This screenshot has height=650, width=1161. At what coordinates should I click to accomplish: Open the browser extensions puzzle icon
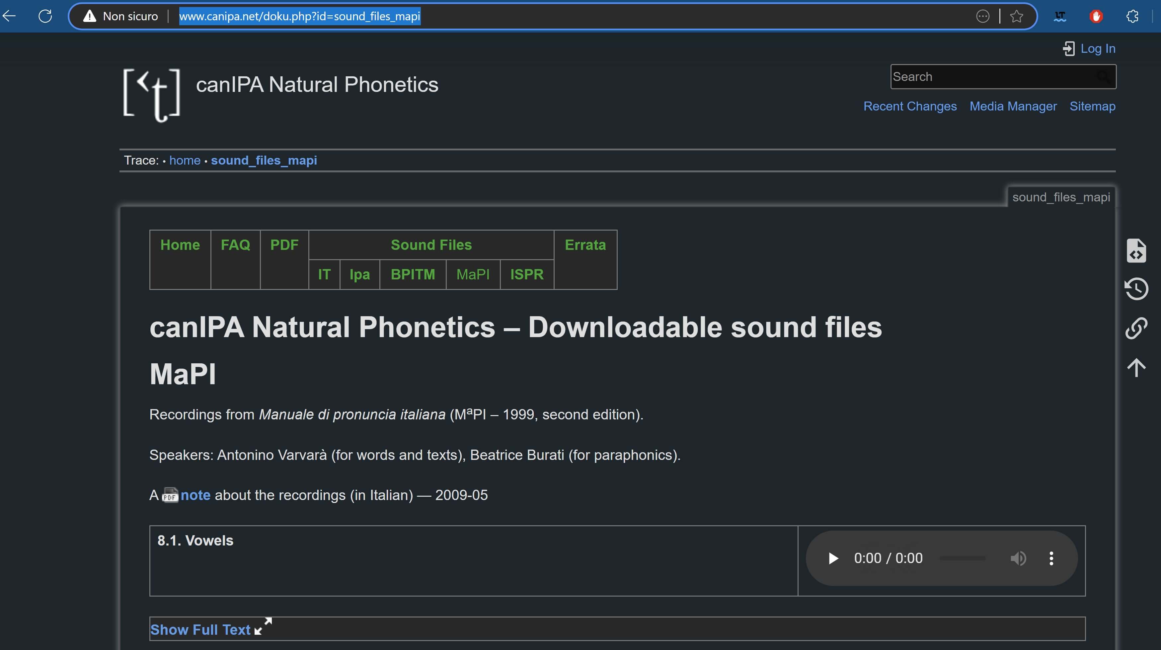[1132, 16]
